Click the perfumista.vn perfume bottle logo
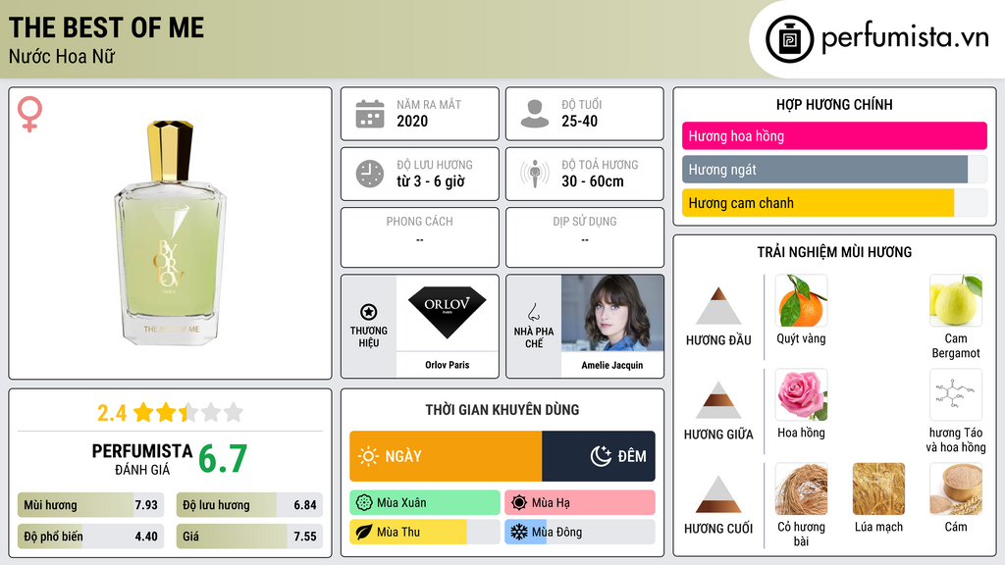 790,39
